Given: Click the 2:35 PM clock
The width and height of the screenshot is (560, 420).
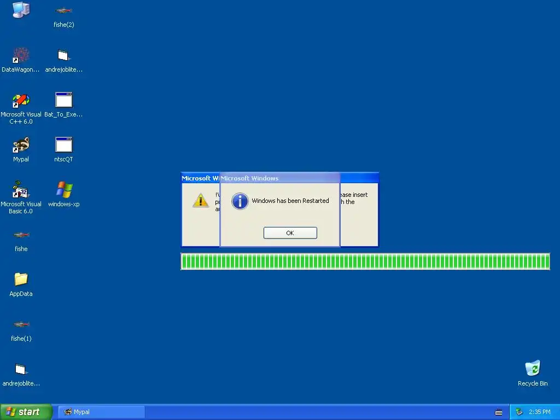Looking at the screenshot, I should click(x=540, y=412).
